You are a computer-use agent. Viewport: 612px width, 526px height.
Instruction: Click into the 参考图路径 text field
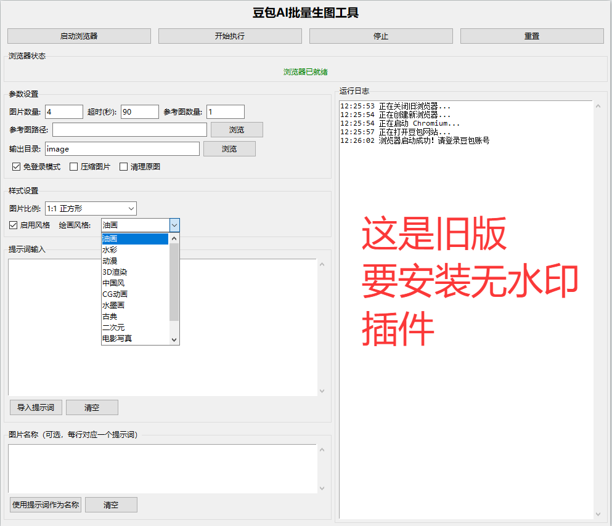click(x=129, y=129)
